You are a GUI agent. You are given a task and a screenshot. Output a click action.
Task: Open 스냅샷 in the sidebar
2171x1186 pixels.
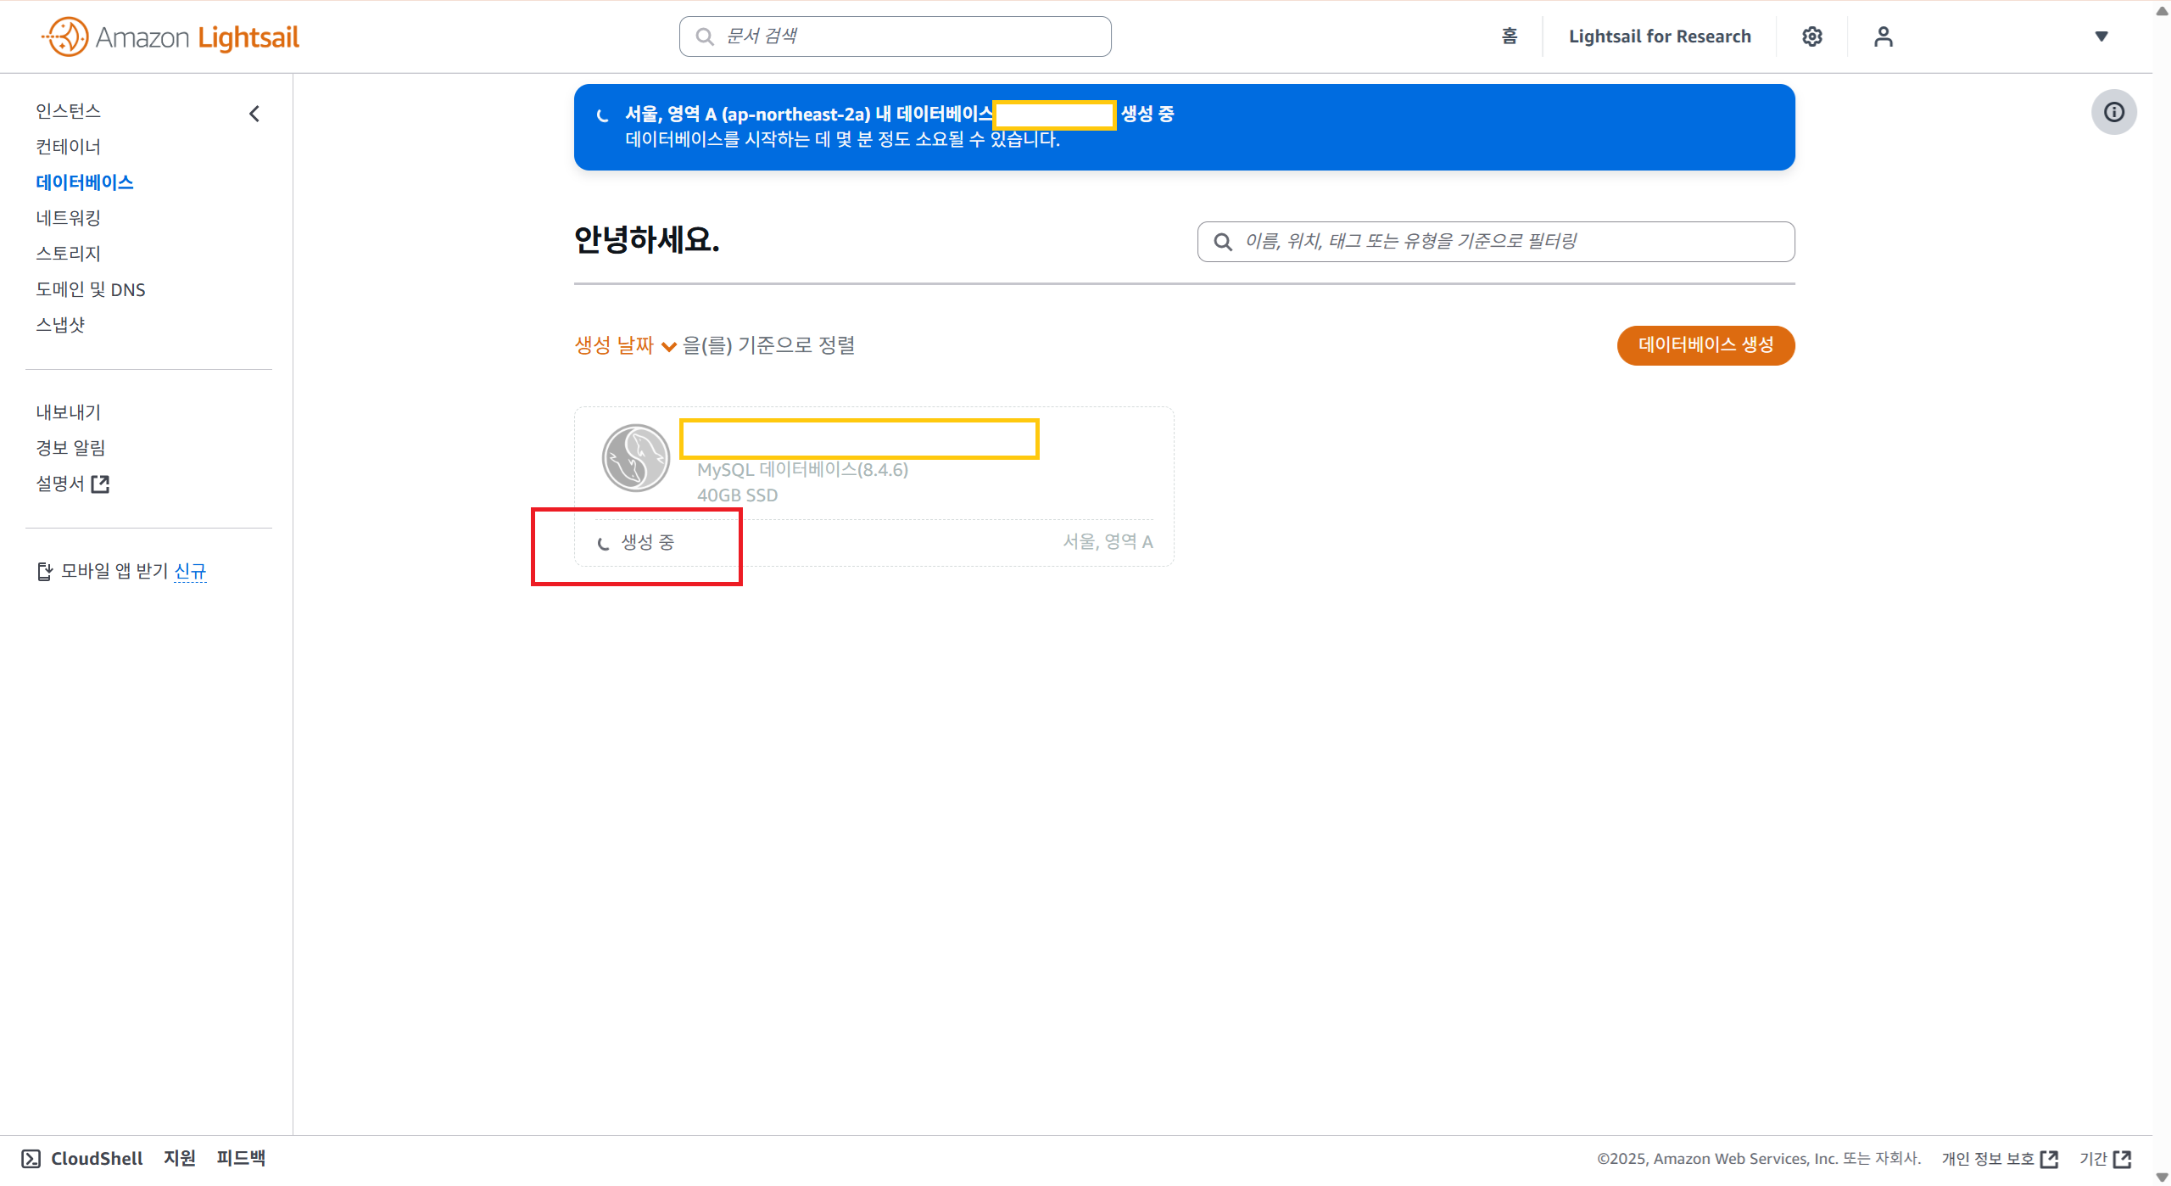(x=60, y=325)
